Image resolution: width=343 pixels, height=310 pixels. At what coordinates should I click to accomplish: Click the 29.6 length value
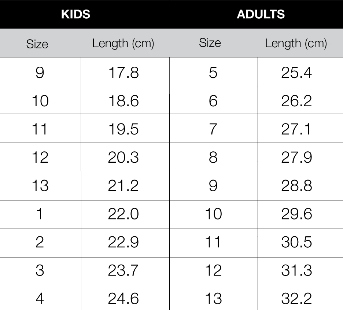[x=296, y=214]
